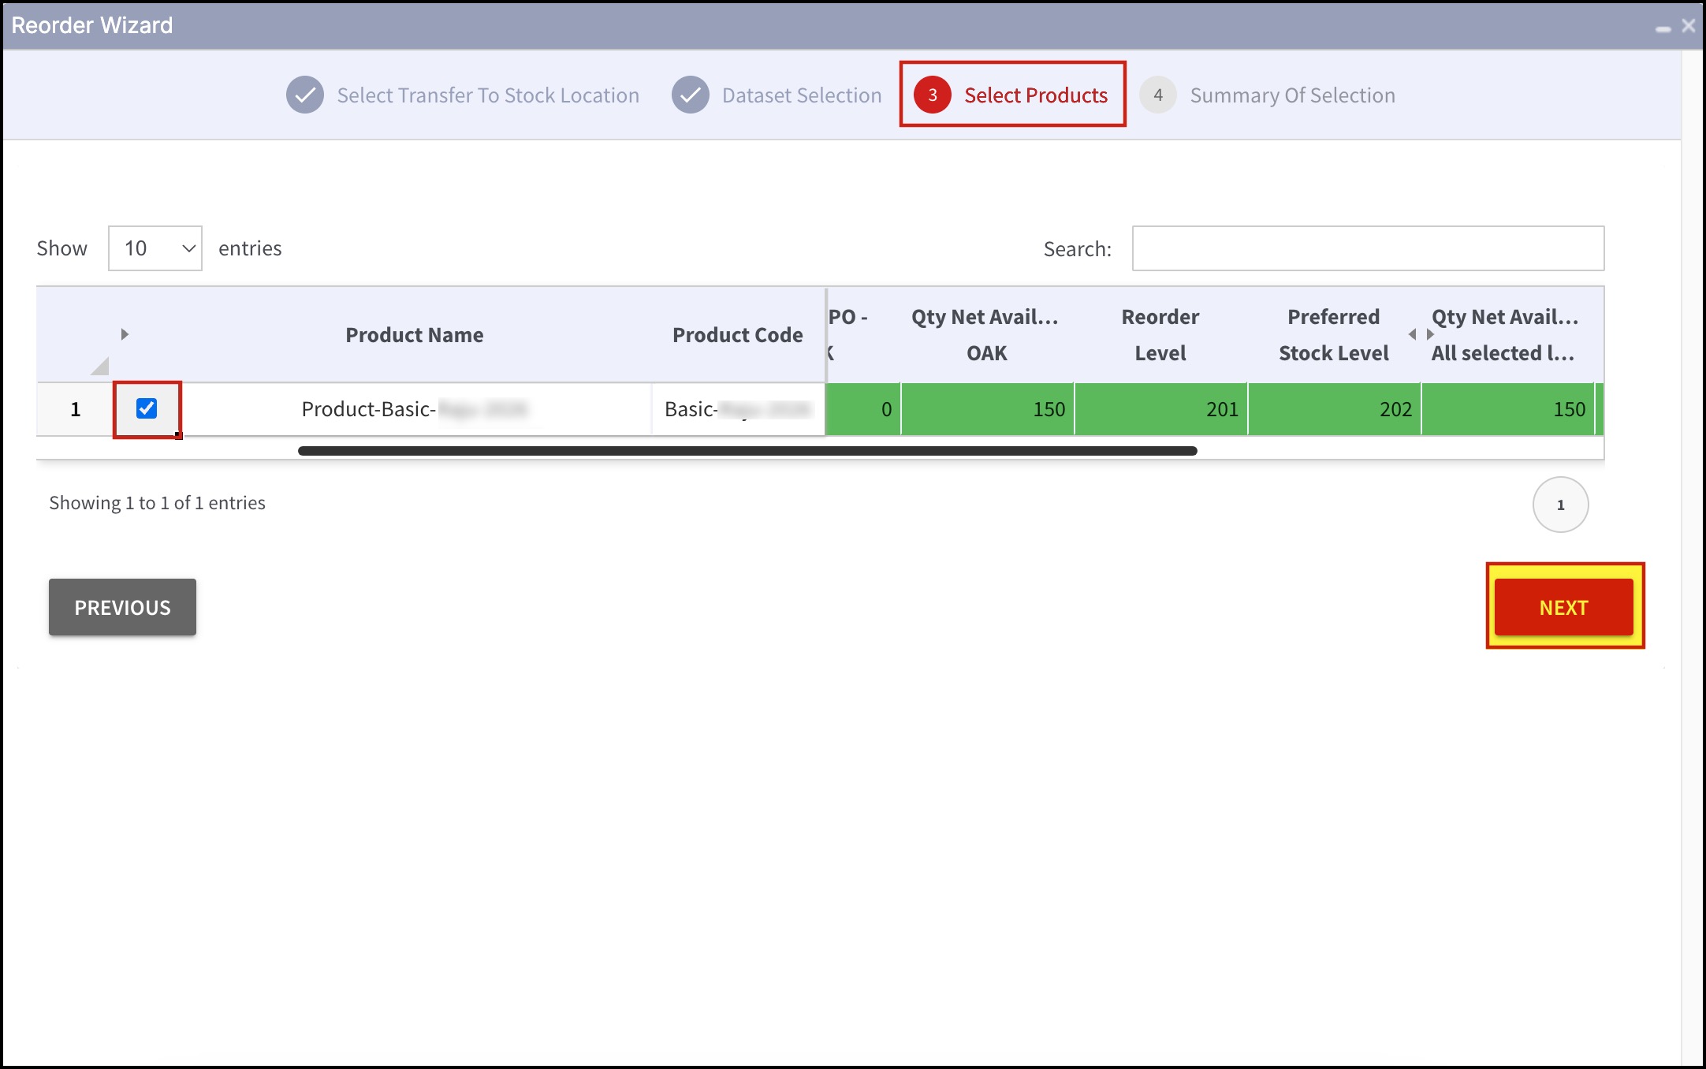The height and width of the screenshot is (1069, 1706).
Task: Open the Show entries count dropdown
Action: pyautogui.click(x=155, y=248)
